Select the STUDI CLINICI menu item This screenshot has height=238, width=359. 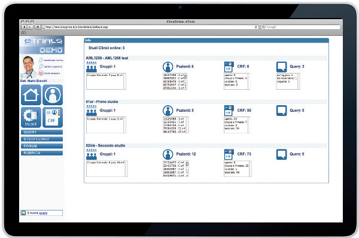pyautogui.click(x=42, y=139)
